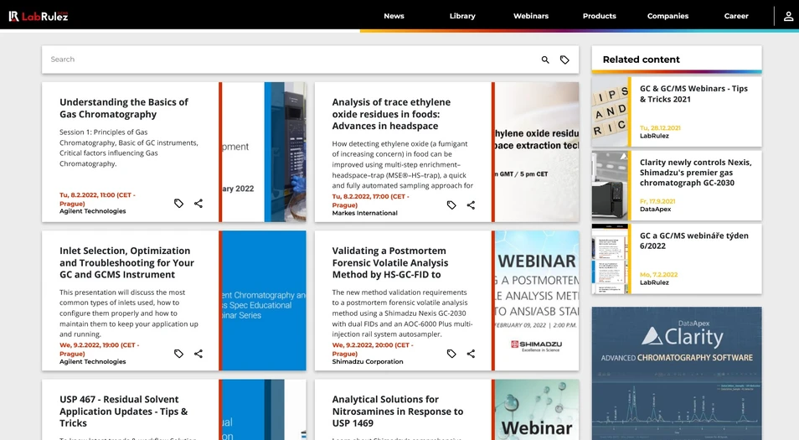
Task: Click date We, 9.2.2022, 20:00
Action: point(373,349)
